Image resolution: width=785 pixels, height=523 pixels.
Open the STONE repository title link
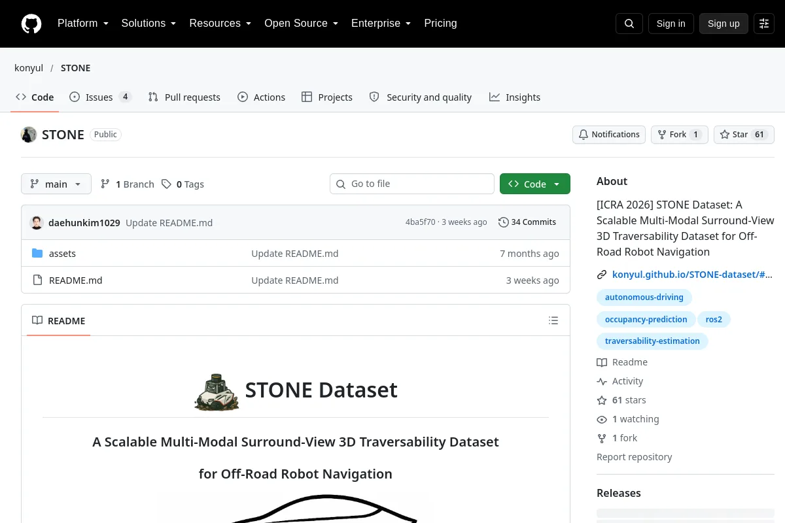[x=63, y=135]
